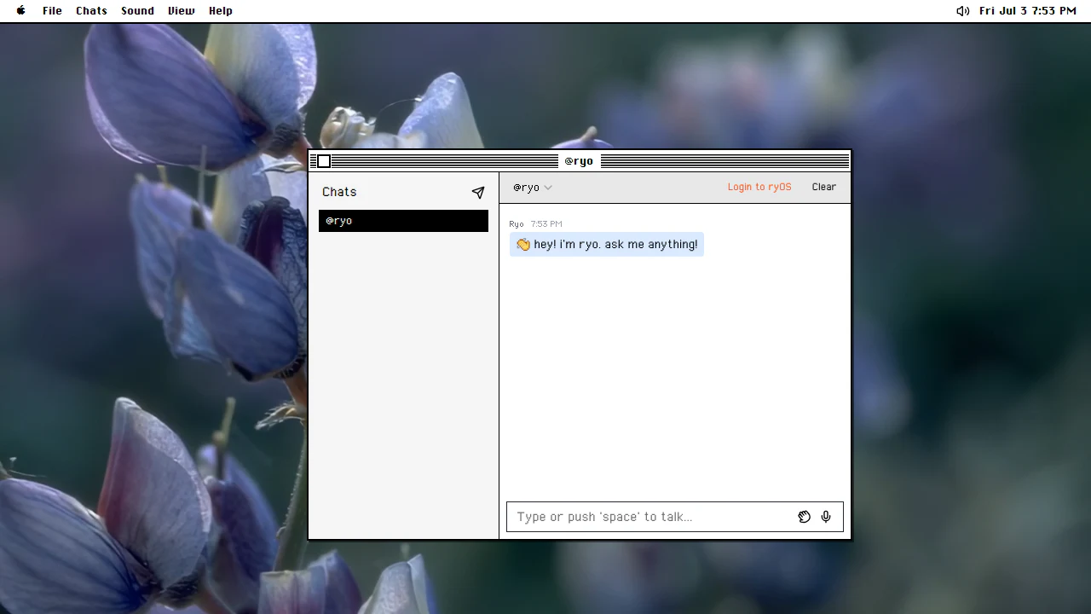This screenshot has height=614, width=1091.
Task: Click the volume speaker icon in menu bar
Action: [963, 11]
